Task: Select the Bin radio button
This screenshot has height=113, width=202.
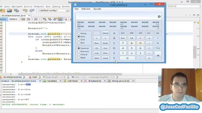Action: pos(79,43)
